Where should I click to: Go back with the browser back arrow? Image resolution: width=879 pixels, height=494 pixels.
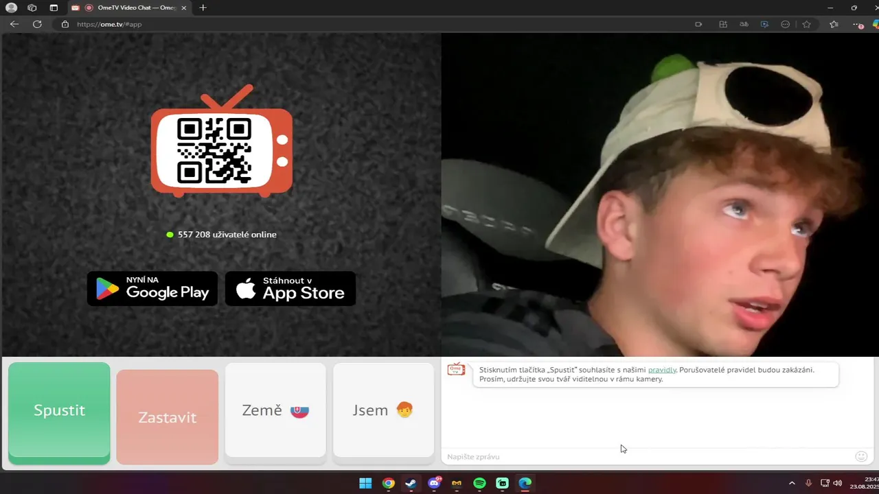pos(14,24)
